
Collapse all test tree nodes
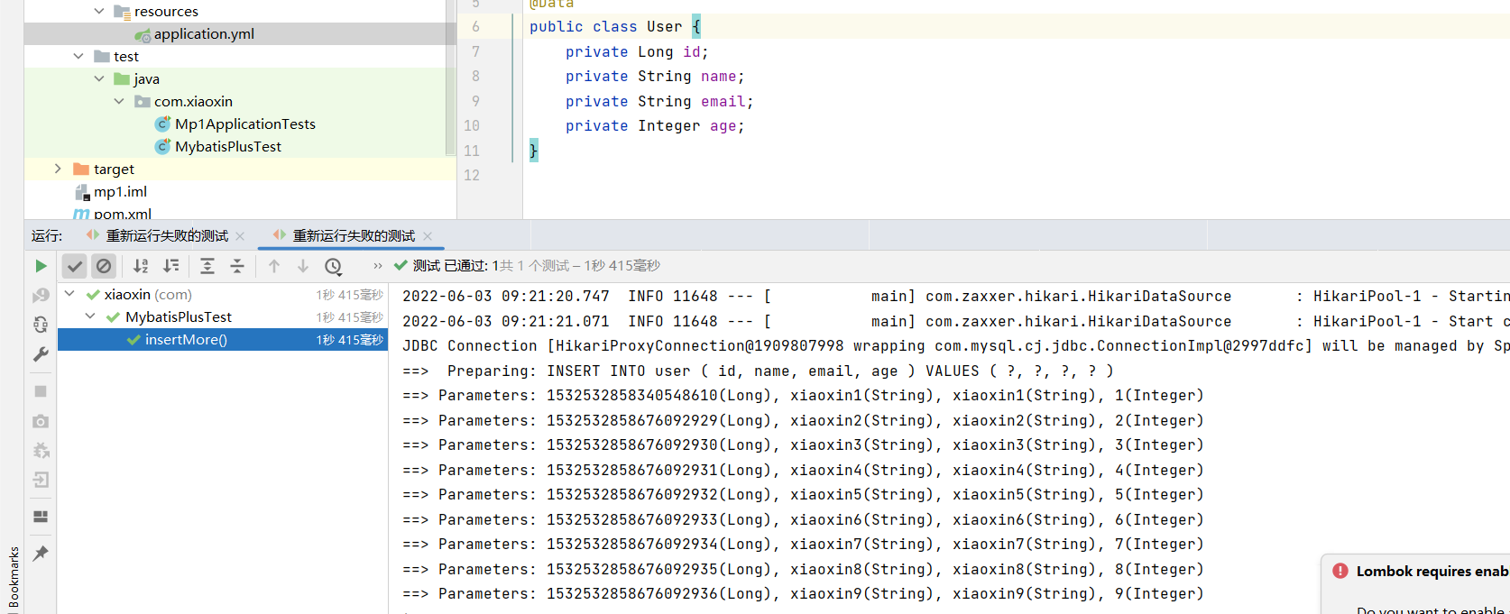click(x=237, y=266)
